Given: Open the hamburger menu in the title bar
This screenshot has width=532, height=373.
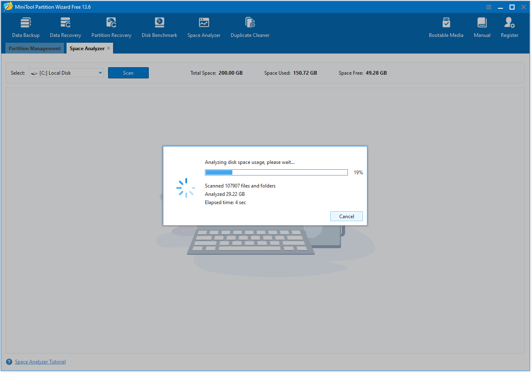Looking at the screenshot, I should point(489,7).
